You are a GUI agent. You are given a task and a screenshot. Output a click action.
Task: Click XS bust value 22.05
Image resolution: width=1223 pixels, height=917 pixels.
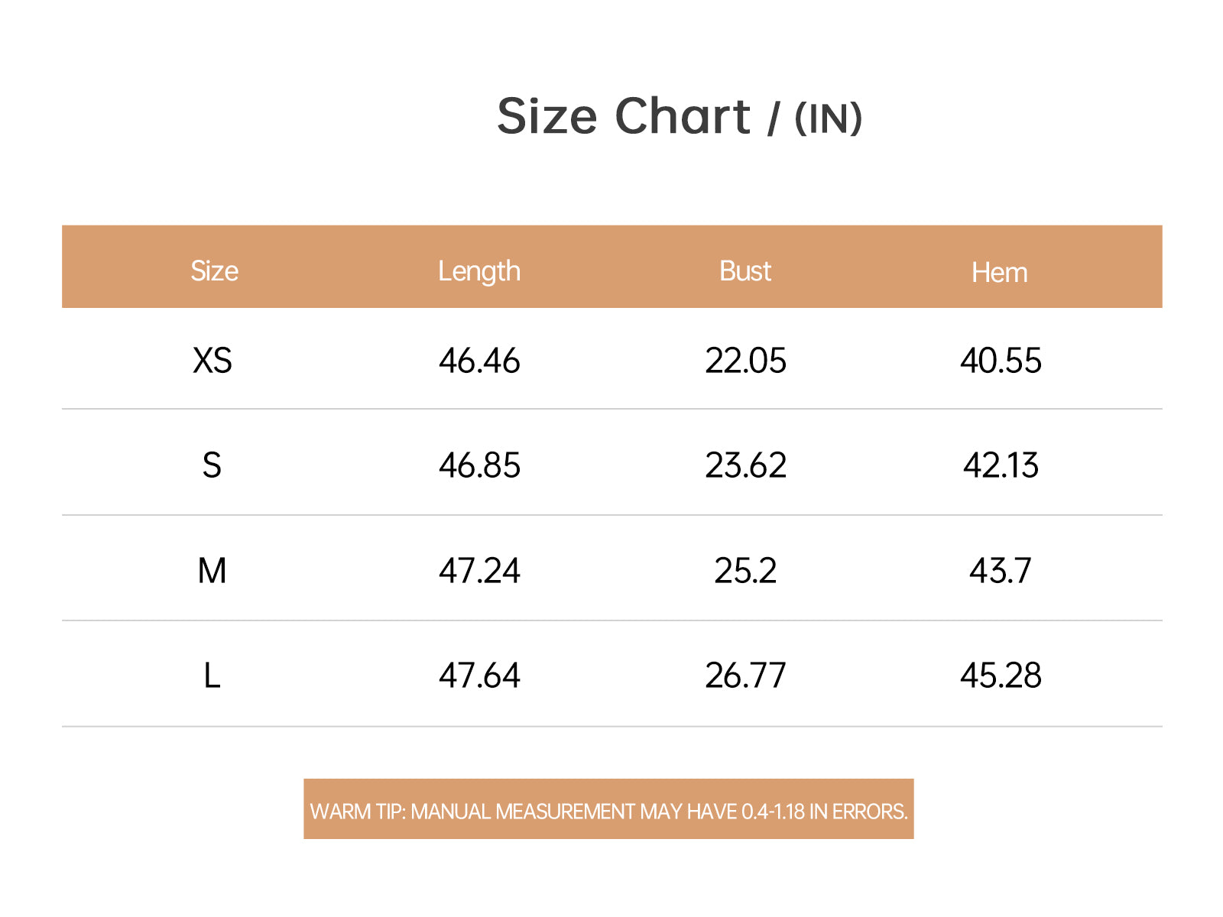(x=745, y=361)
